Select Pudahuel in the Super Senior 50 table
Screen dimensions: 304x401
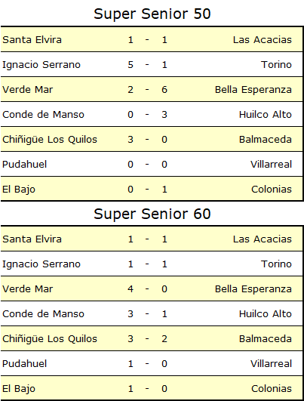(x=25, y=165)
